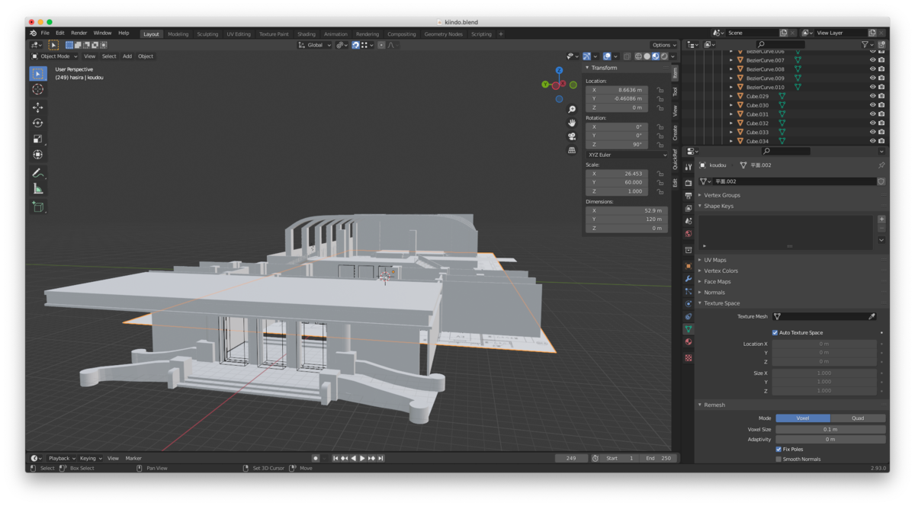Click the Adaptivity value field

click(830, 439)
